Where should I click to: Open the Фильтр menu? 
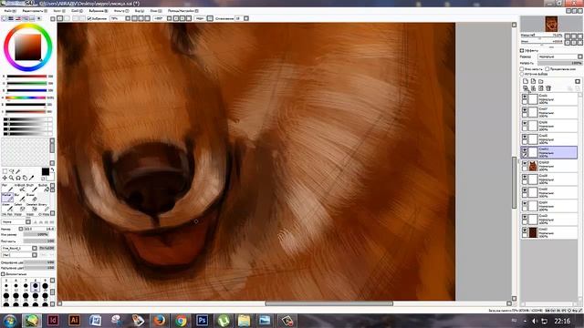point(121,11)
